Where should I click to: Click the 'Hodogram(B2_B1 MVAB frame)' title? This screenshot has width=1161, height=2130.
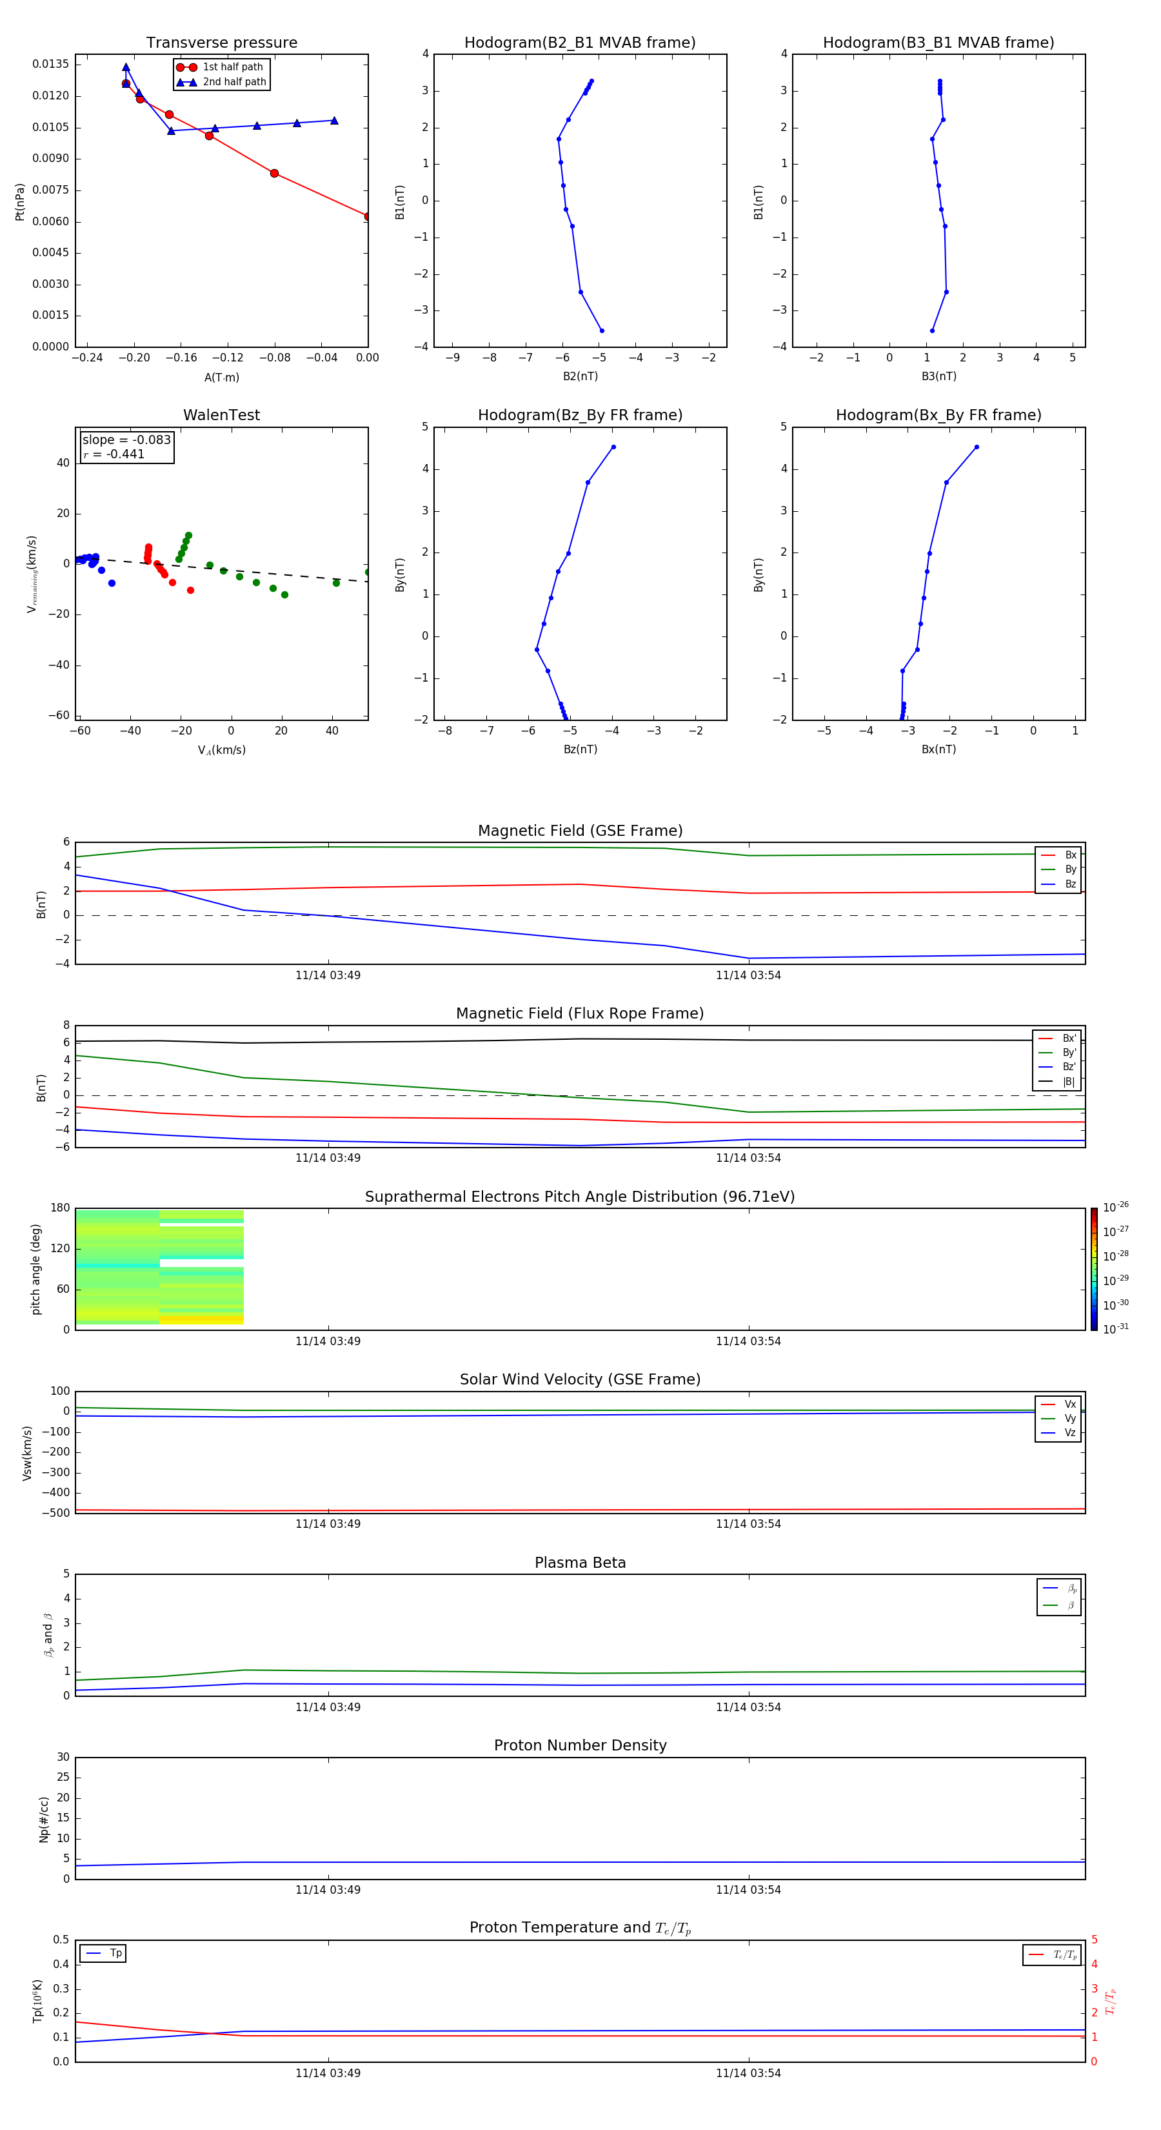pyautogui.click(x=580, y=43)
